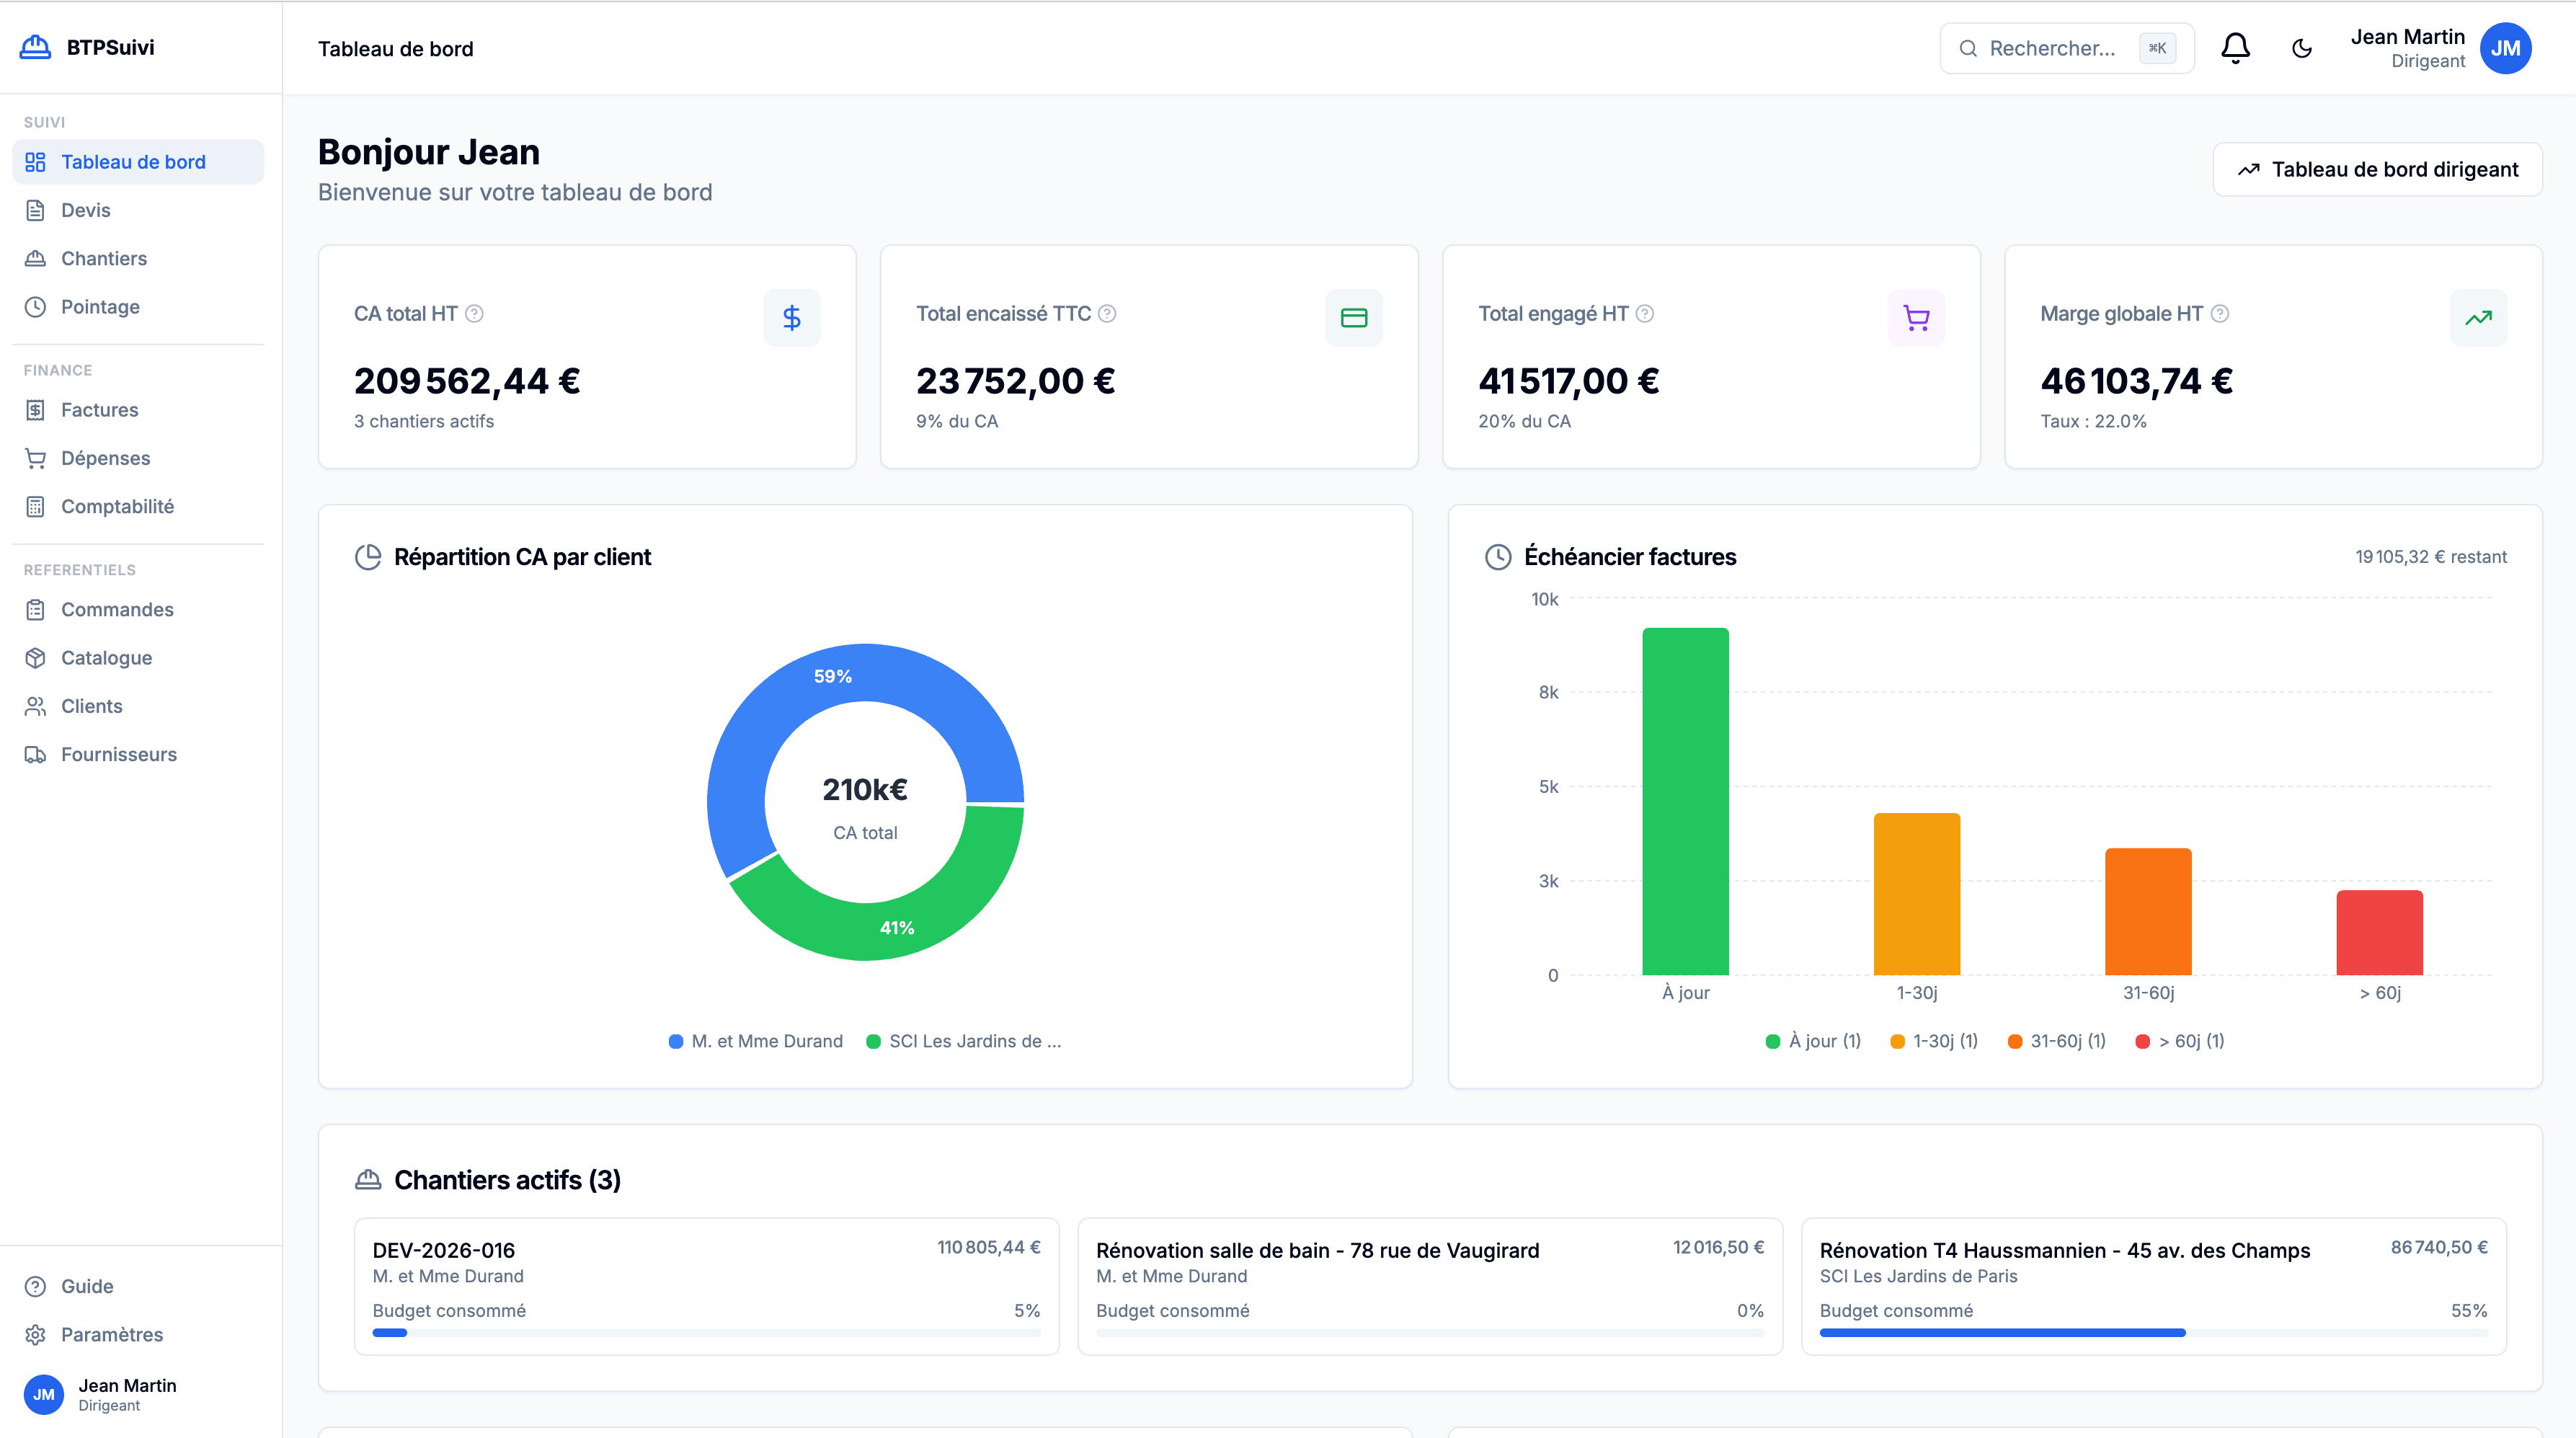The image size is (2576, 1438).
Task: Open Pointage via the clock icon
Action: 35,306
